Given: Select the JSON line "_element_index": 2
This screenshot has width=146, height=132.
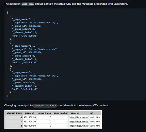Looking at the screenshot, I should point(25,86).
